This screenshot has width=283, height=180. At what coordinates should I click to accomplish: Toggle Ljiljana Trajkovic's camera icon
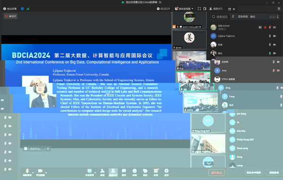274,36
